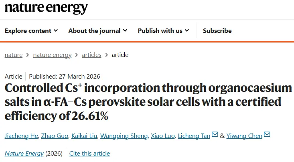View author Kaikai Liu
Viewport: 294px width, 162px height.
pos(85,136)
